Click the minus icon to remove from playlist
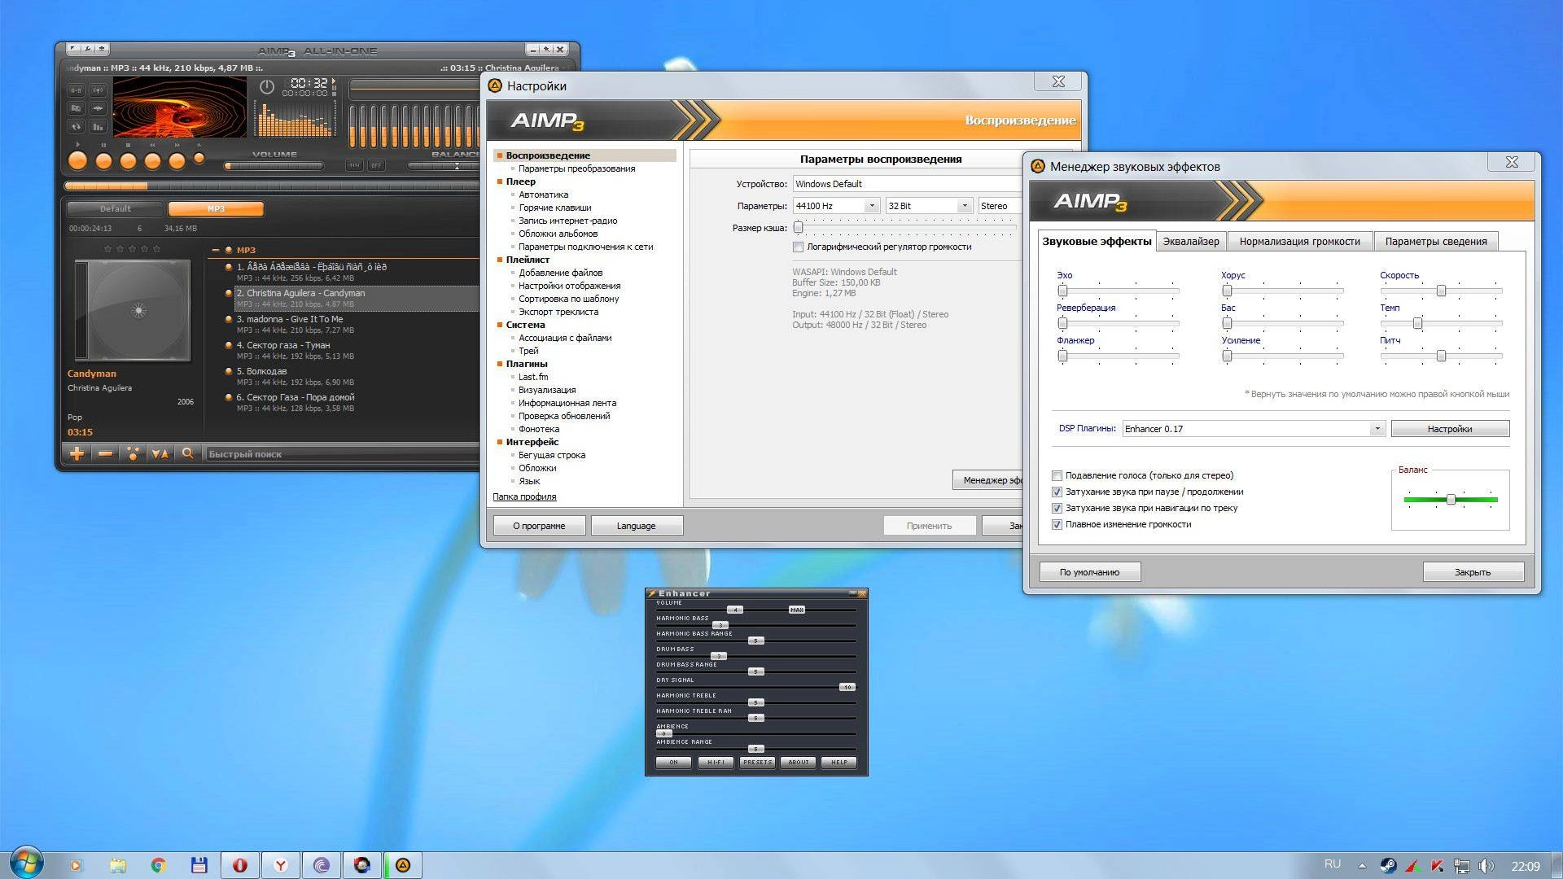This screenshot has height=879, width=1563. click(105, 453)
